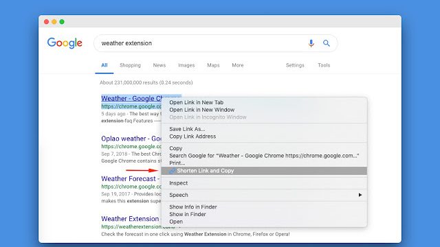Screen dimensions: 440x247
Task: Select Save Link As… from context menu
Action: 264,129
